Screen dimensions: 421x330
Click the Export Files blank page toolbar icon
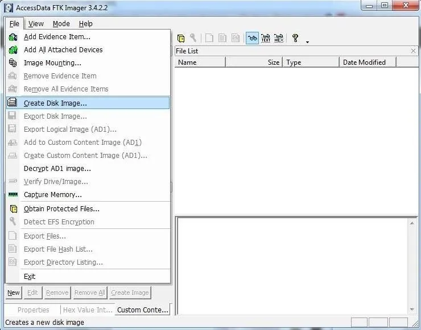pyautogui.click(x=209, y=38)
